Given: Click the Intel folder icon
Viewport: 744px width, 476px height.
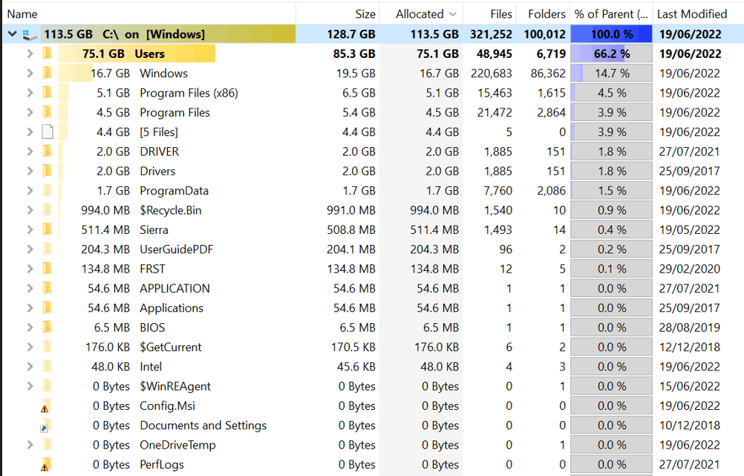Looking at the screenshot, I should [x=47, y=366].
